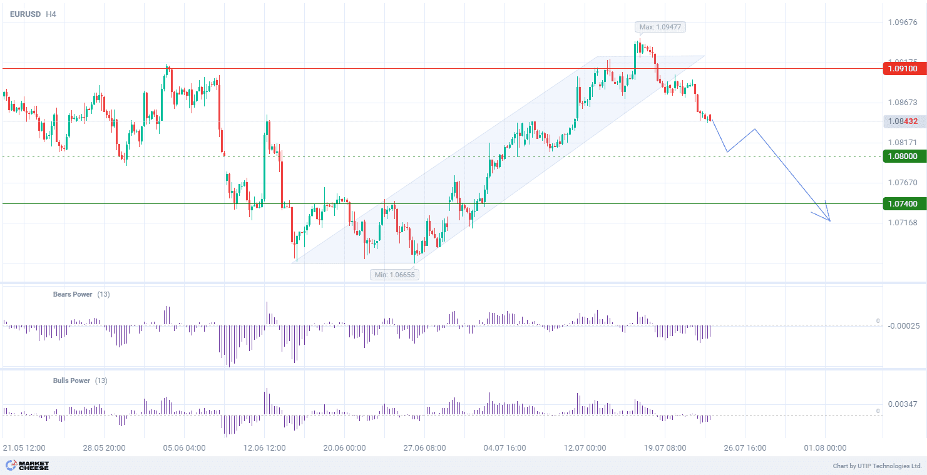Click the 26.07 16:00 time axis label

pyautogui.click(x=745, y=448)
